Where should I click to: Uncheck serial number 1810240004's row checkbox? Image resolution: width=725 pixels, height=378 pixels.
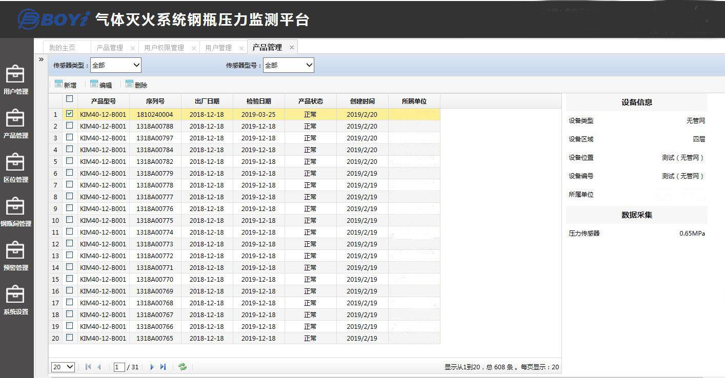point(70,114)
